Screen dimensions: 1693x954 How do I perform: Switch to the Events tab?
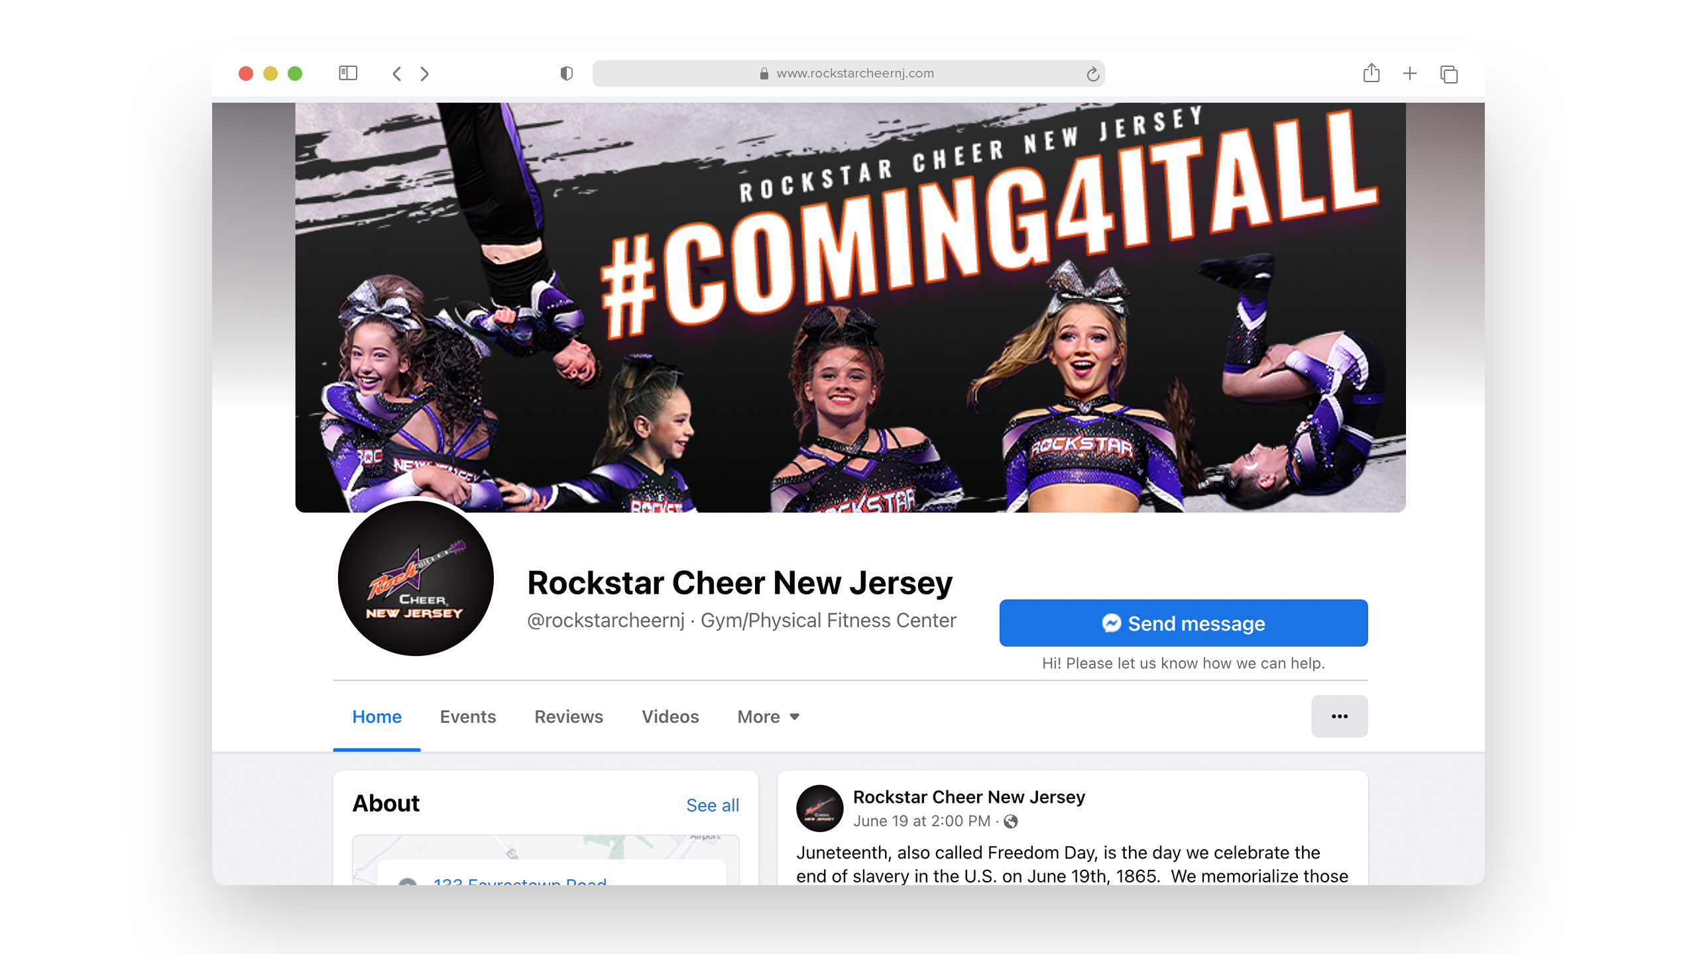(468, 717)
